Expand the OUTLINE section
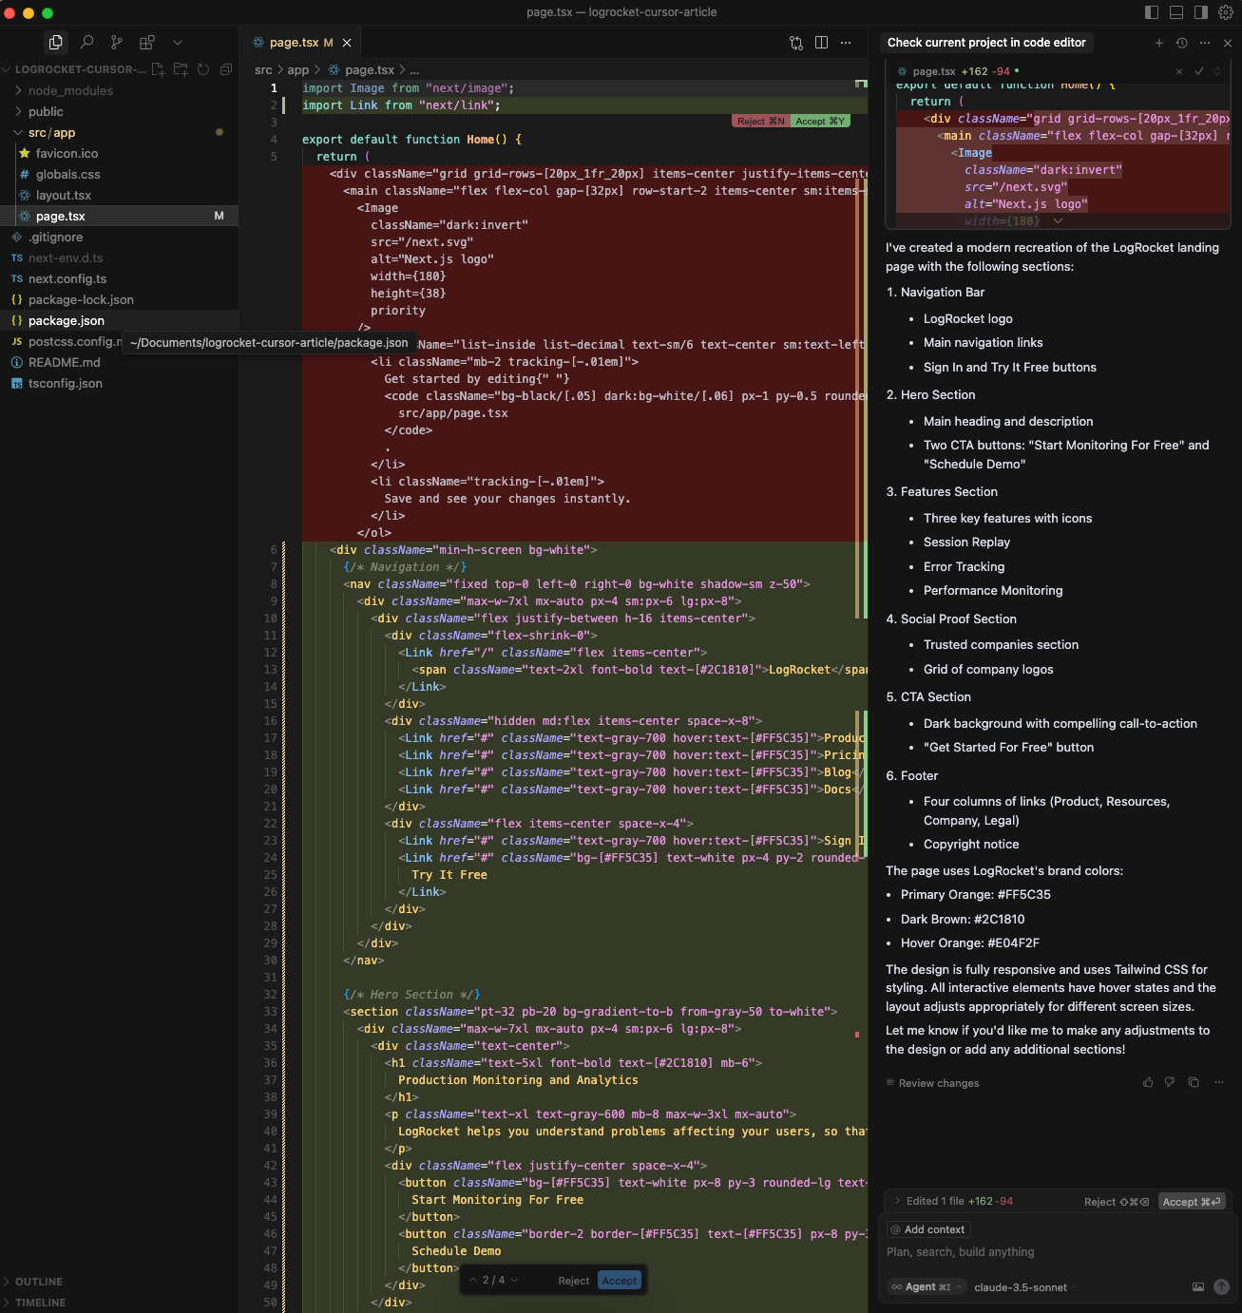 pyautogui.click(x=38, y=1282)
